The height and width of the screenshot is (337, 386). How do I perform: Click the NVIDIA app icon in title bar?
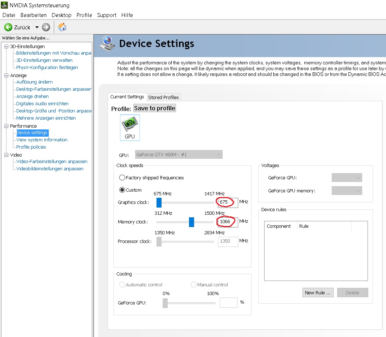4,5
